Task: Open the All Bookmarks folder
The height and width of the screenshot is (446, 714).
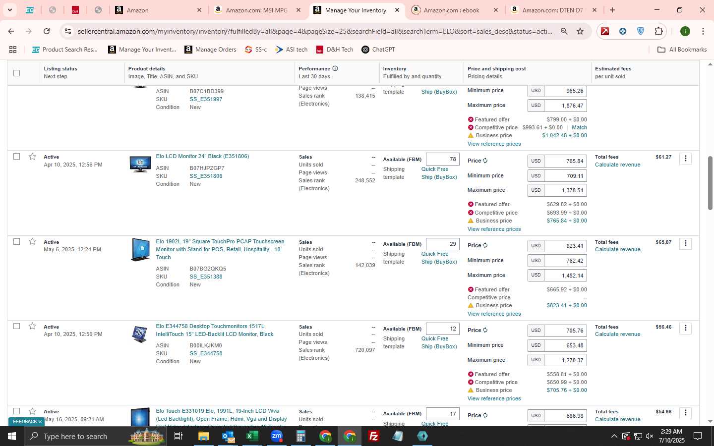Action: [682, 50]
